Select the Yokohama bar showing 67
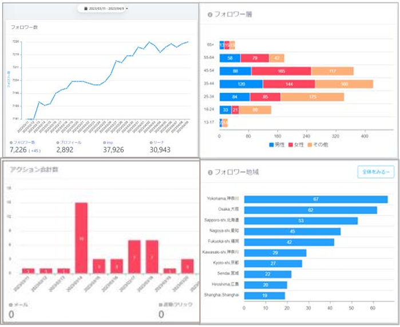Image resolution: width=400 pixels, height=327 pixels. tap(315, 199)
